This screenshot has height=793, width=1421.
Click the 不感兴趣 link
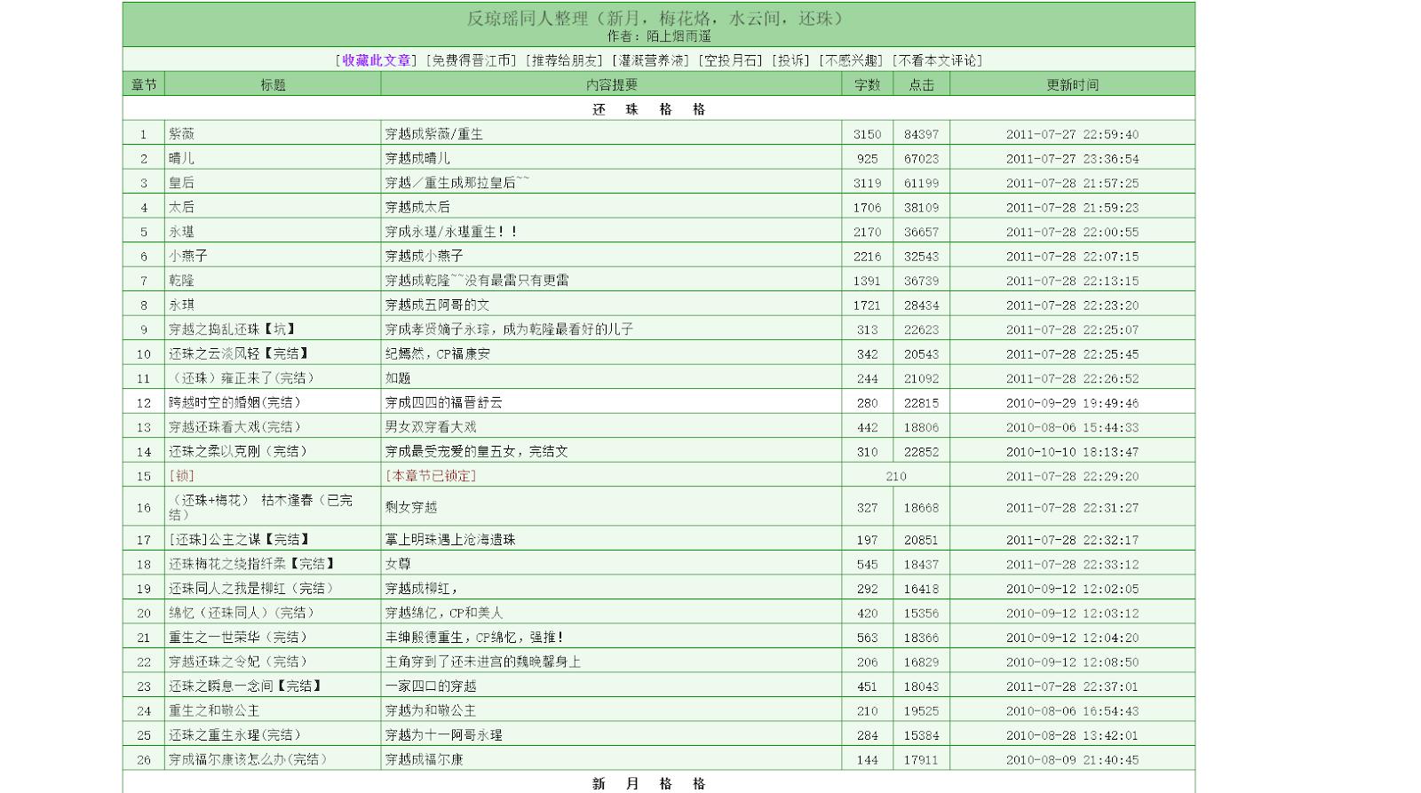tap(850, 60)
